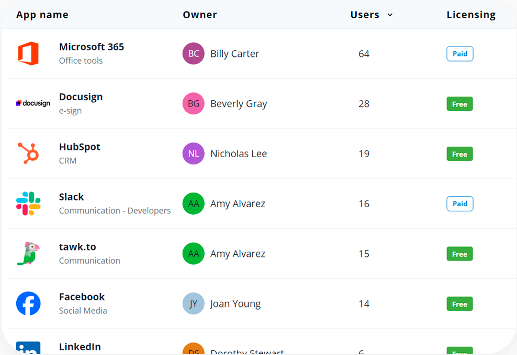This screenshot has height=355, width=517.
Task: Click the tawk.to parrot icon
Action: (28, 253)
